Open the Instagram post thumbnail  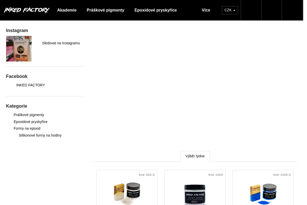[x=19, y=49]
